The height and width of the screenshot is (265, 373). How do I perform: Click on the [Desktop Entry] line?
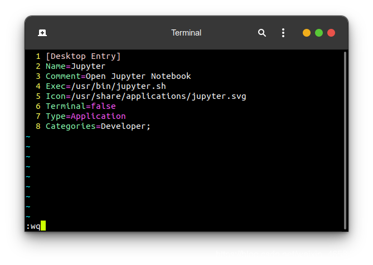83,56
